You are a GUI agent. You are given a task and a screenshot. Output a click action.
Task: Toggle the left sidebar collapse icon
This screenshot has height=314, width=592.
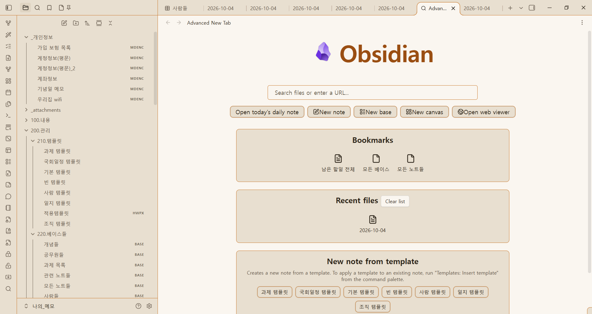[9, 8]
